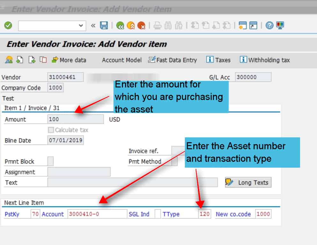Click the Company Code field 1000

click(x=56, y=88)
